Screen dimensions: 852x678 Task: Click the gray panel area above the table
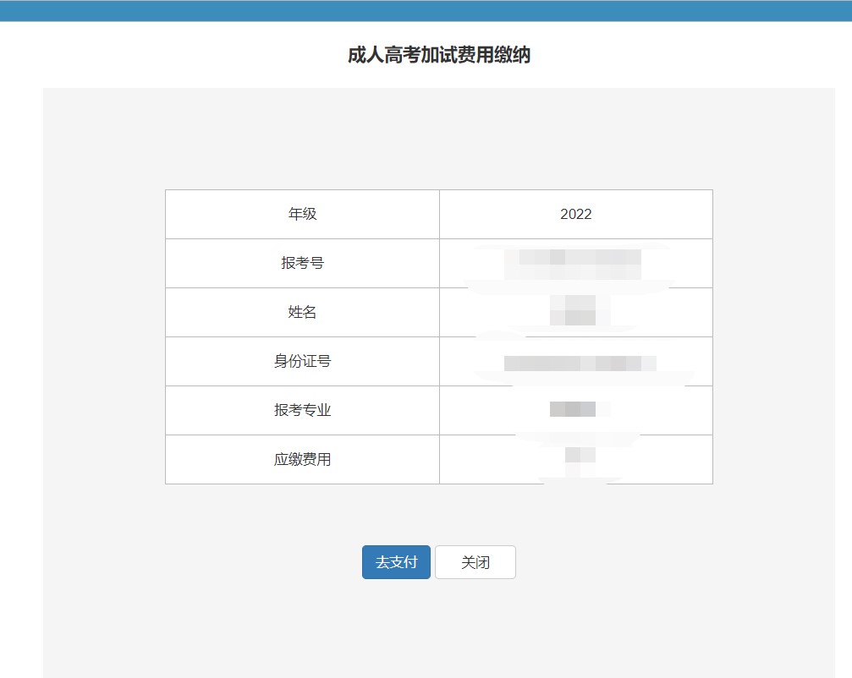[x=438, y=139]
